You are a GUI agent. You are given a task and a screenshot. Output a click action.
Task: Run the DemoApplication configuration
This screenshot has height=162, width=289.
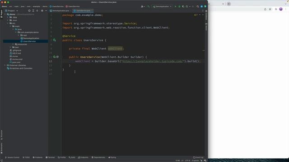[x=175, y=6]
